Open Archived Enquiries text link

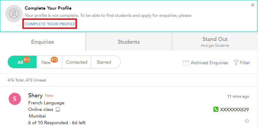209,63
